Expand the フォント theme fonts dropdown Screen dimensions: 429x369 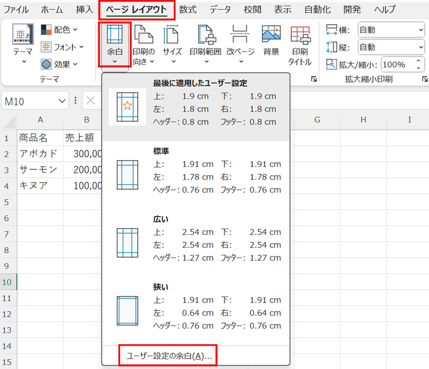(x=62, y=47)
